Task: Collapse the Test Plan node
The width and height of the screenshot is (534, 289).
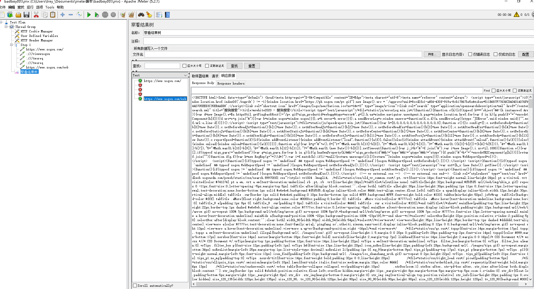Action: pyautogui.click(x=1, y=22)
